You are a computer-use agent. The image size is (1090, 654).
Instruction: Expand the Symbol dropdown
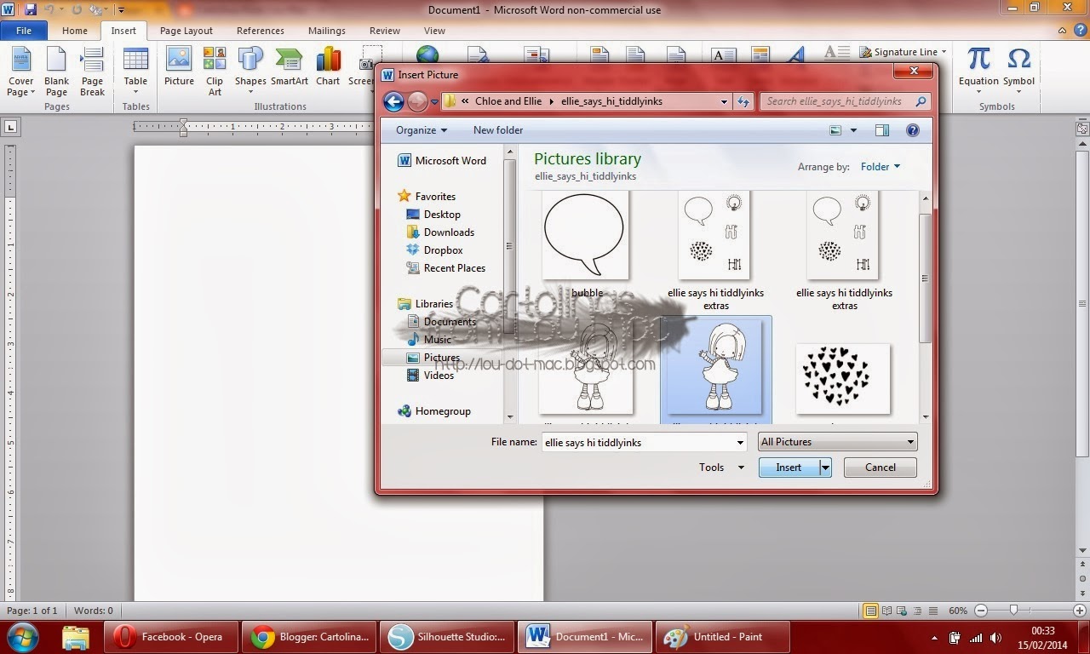(x=1018, y=72)
